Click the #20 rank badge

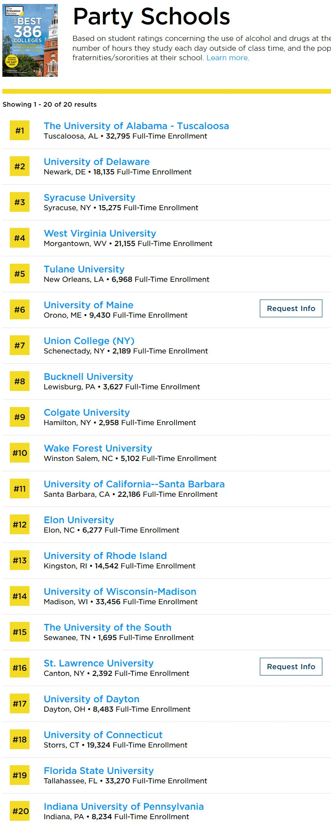tap(20, 811)
